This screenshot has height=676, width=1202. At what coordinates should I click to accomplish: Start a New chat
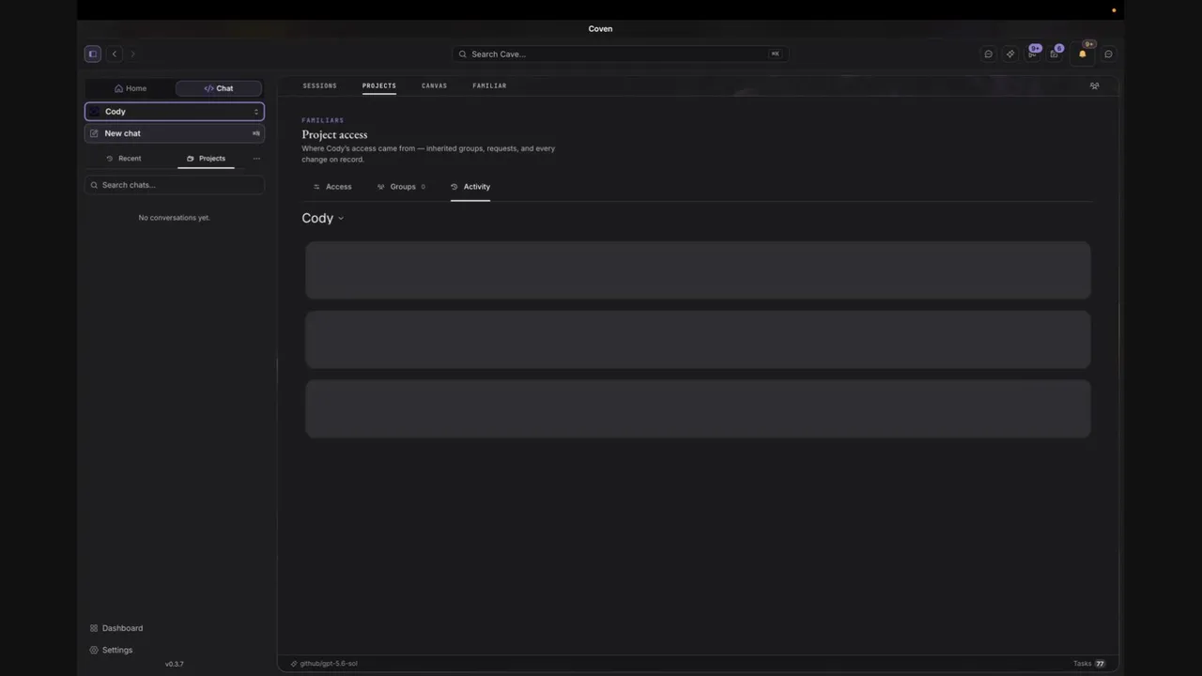(175, 133)
